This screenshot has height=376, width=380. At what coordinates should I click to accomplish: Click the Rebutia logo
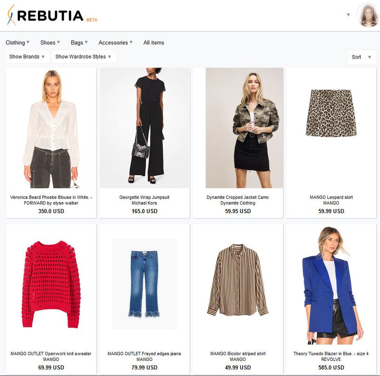(x=52, y=16)
